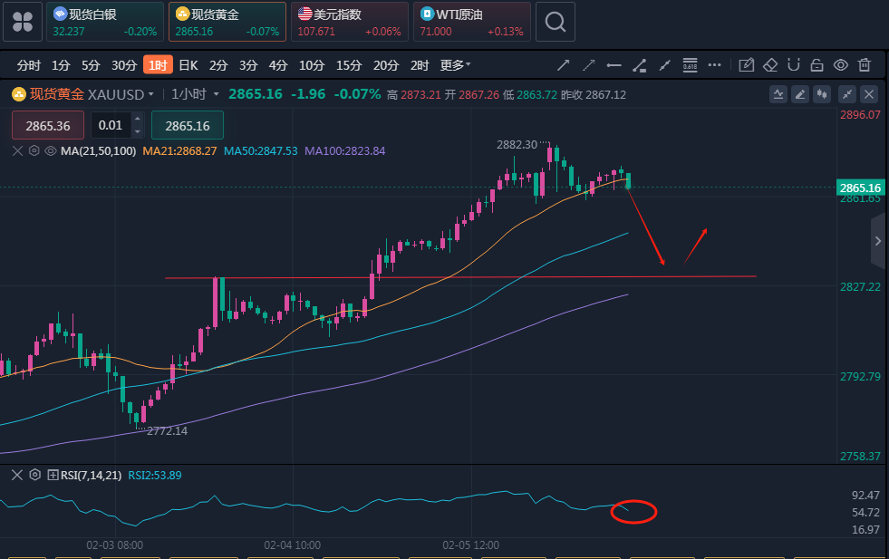
Task: Expand the 更多 timeframe dropdown
Action: point(456,65)
